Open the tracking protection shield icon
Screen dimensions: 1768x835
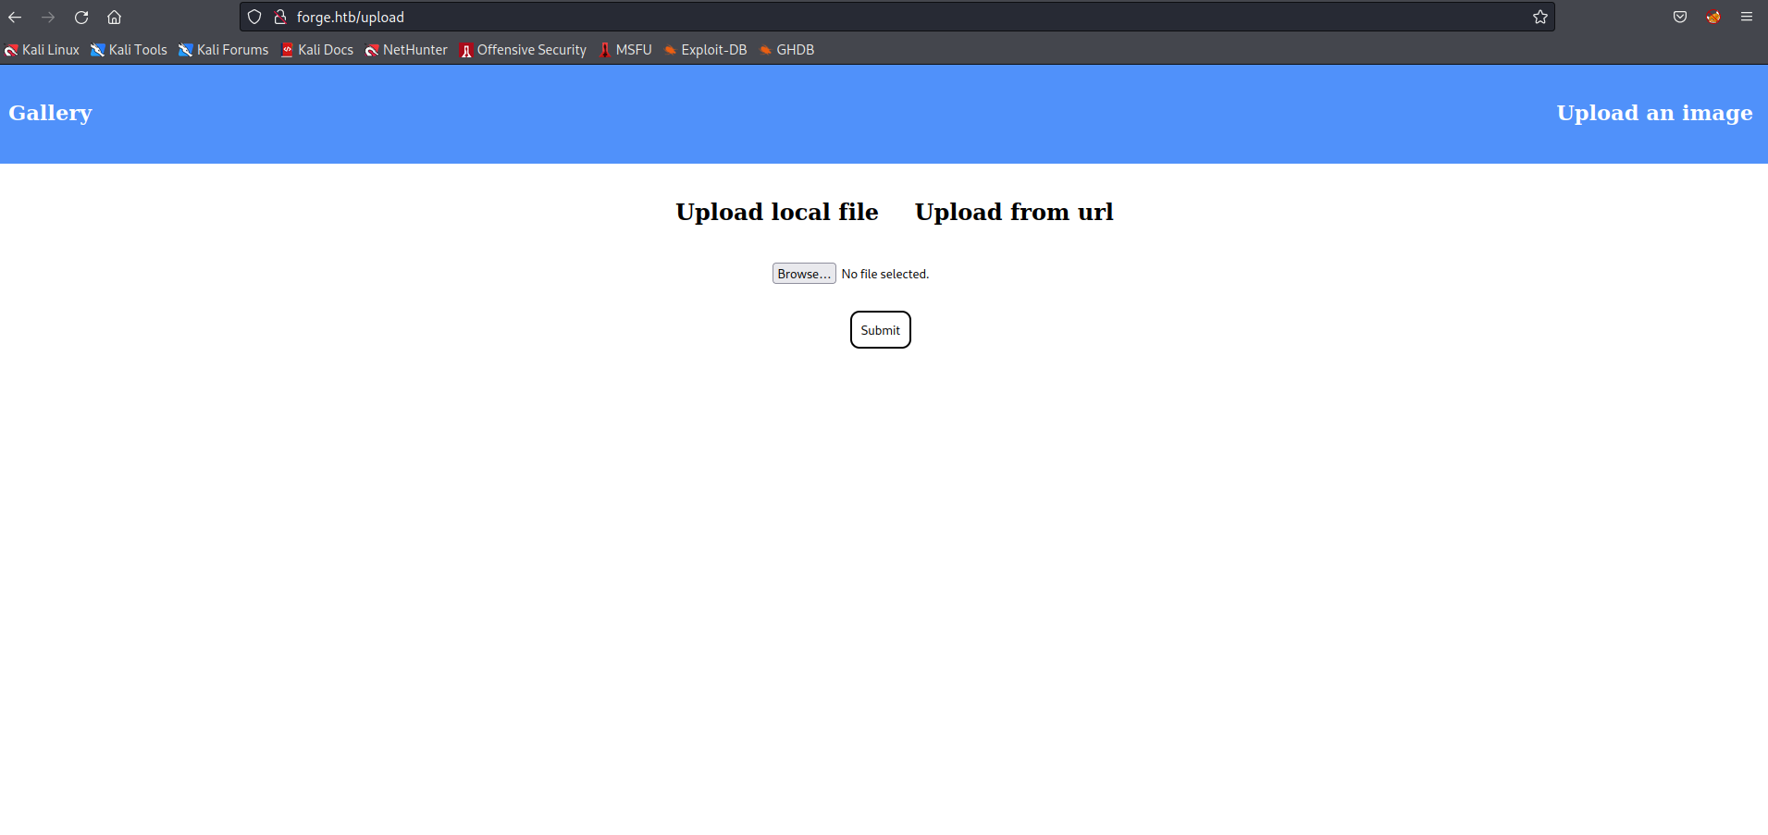(254, 18)
